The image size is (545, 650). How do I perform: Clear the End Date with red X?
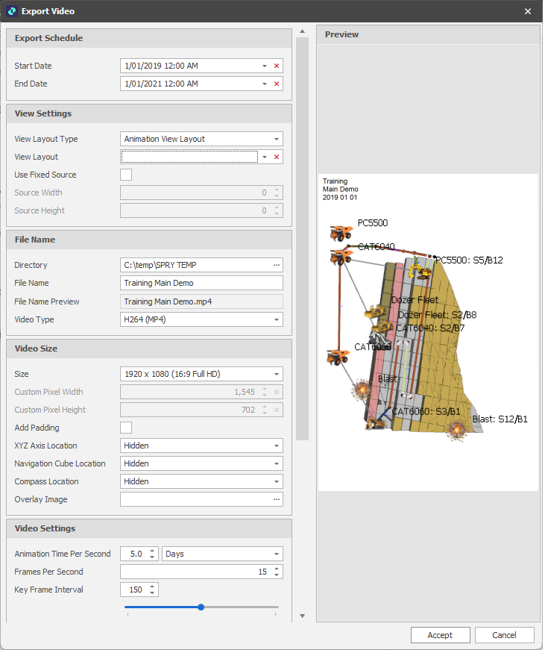pos(277,84)
